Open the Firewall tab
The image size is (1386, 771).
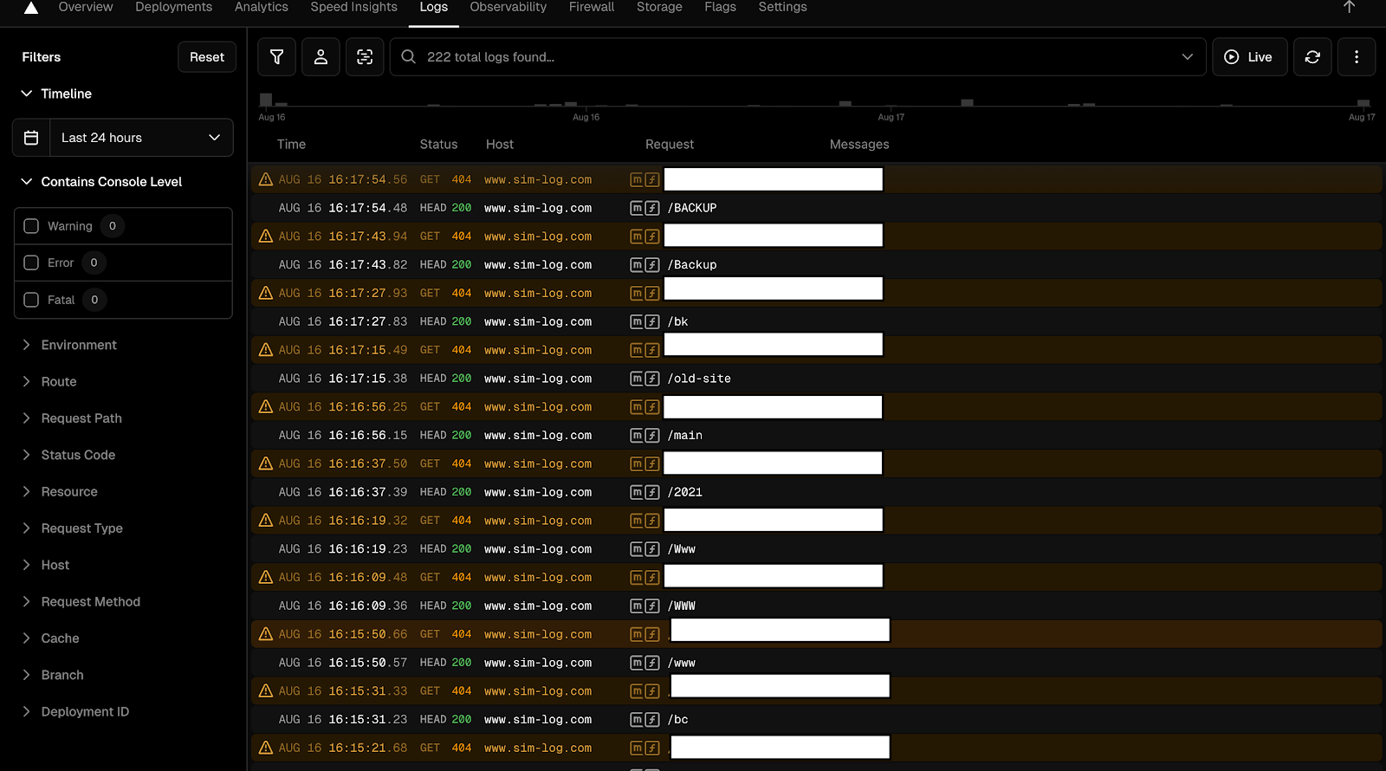[592, 7]
